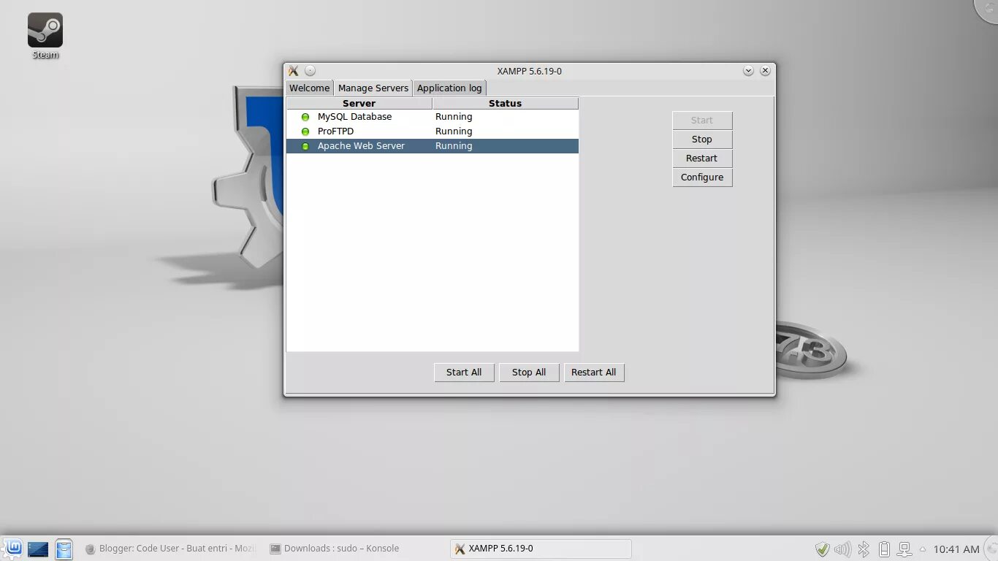Select the ProFTPD server row
Viewport: 998px width, 561px height.
click(432, 131)
